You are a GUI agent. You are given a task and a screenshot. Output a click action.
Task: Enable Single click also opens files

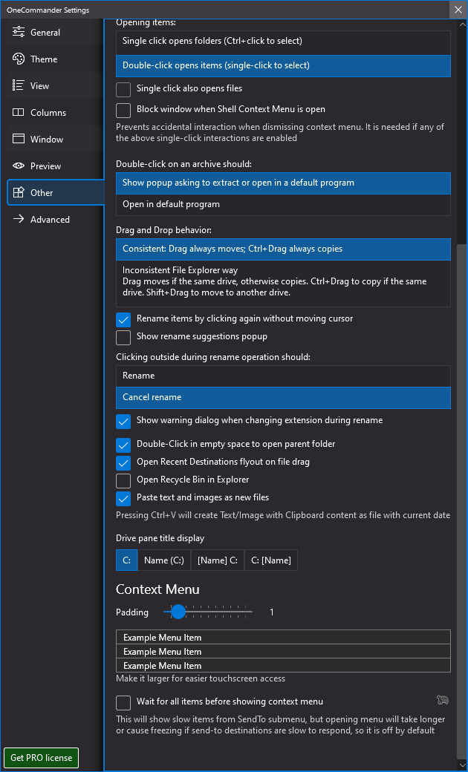(123, 89)
